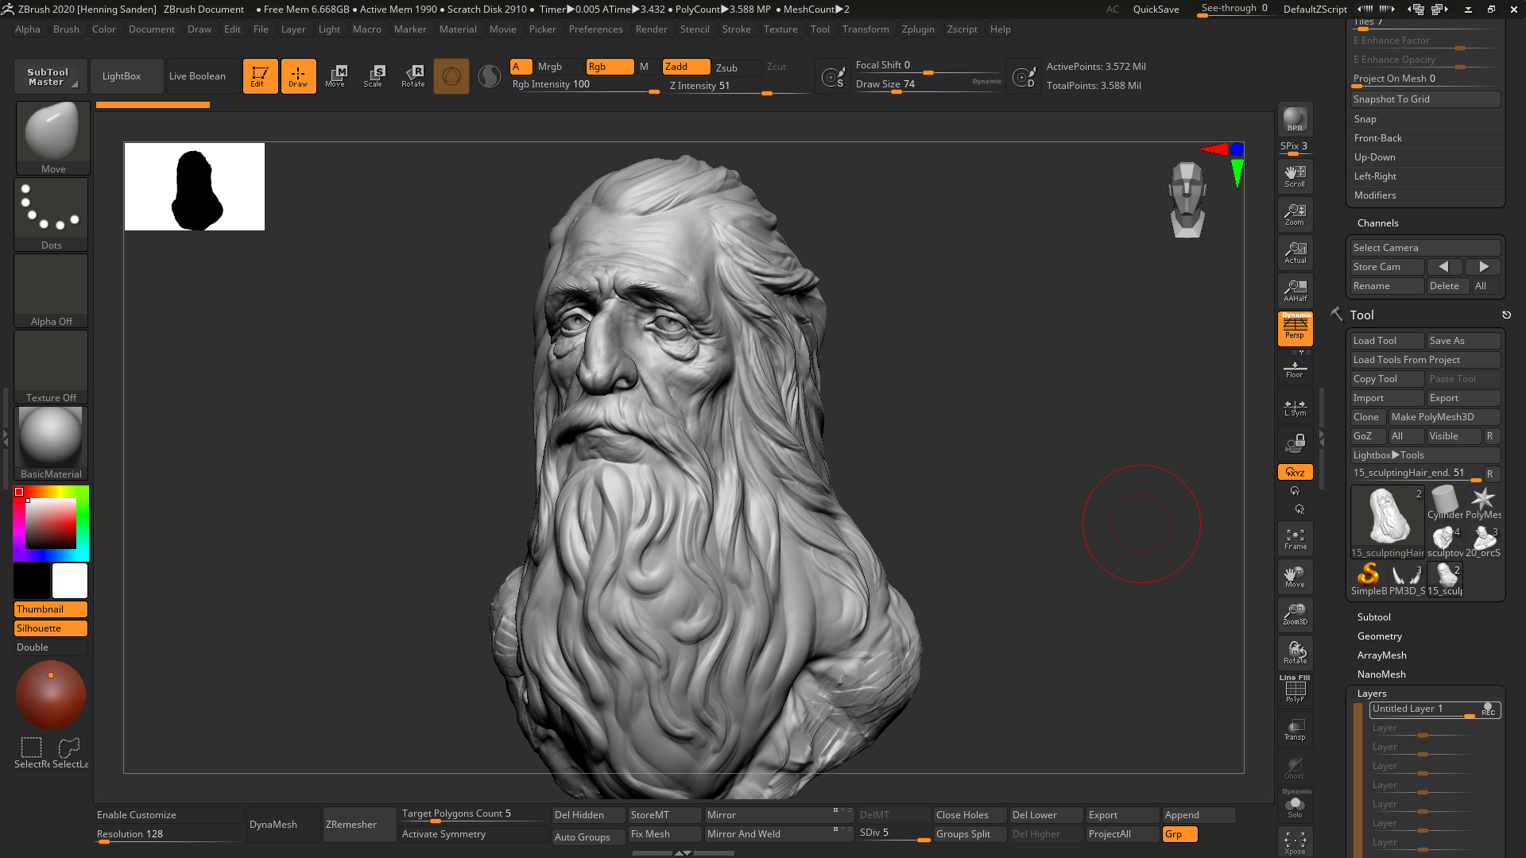This screenshot has height=858, width=1526.
Task: Adjust the Draw Size slider
Action: pos(928,85)
